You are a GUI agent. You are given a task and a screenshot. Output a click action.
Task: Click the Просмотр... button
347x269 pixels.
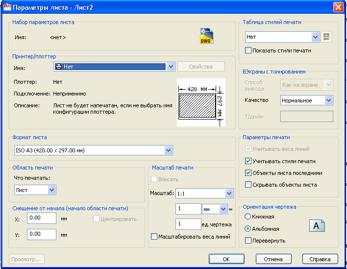[x=26, y=259]
